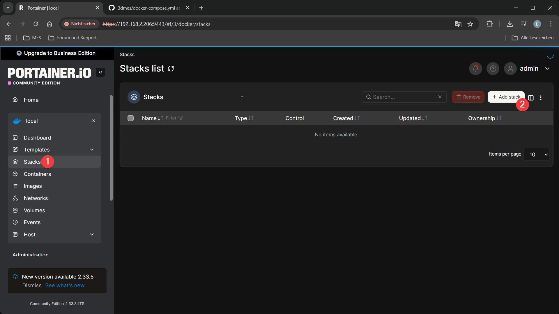Open the Items per page dropdown

(x=536, y=154)
